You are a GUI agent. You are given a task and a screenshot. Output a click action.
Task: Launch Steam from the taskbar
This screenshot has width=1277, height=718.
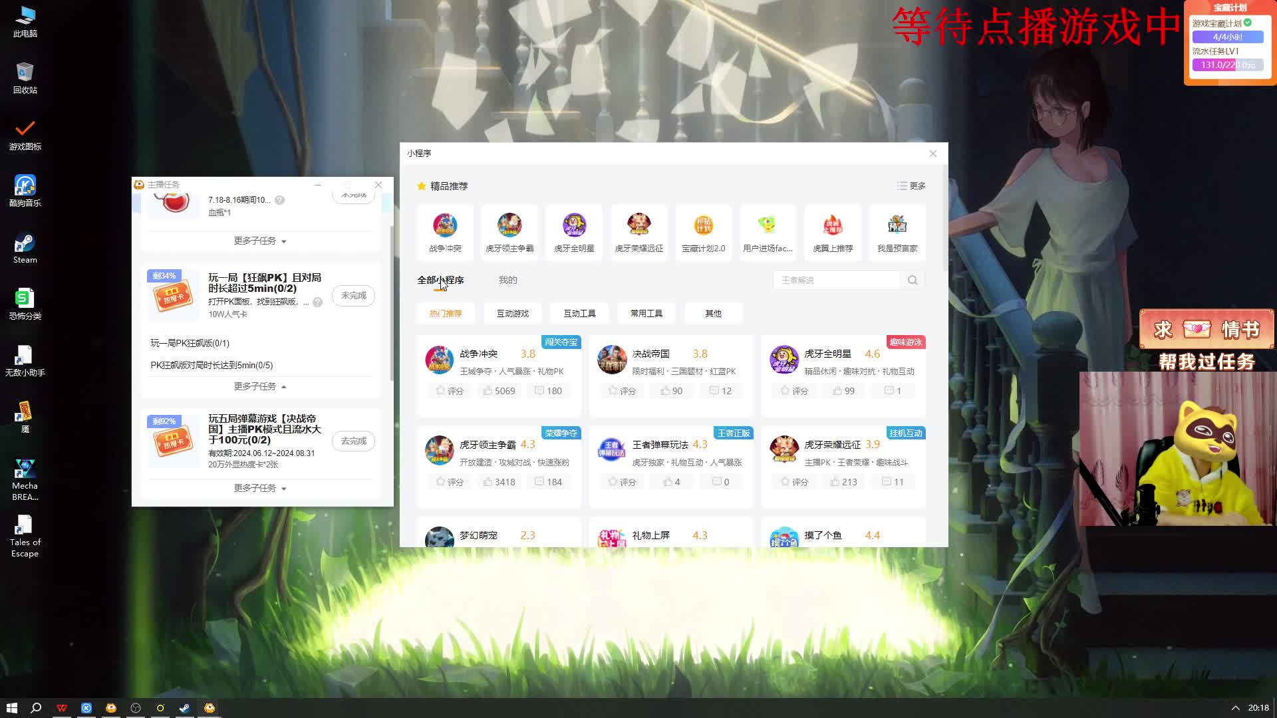184,707
